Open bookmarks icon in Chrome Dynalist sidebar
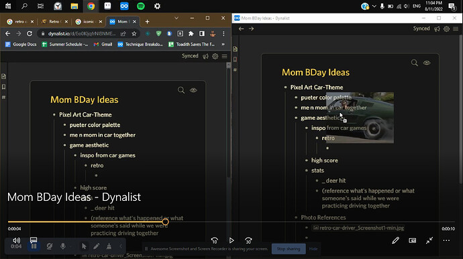Screen dimensions: 463x259 coord(4,87)
